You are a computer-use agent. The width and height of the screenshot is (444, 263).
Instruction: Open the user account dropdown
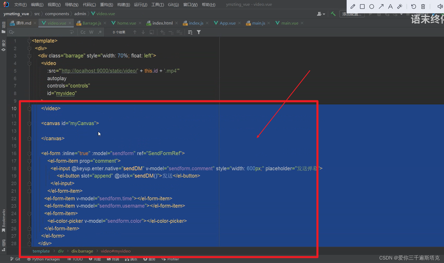(x=321, y=14)
